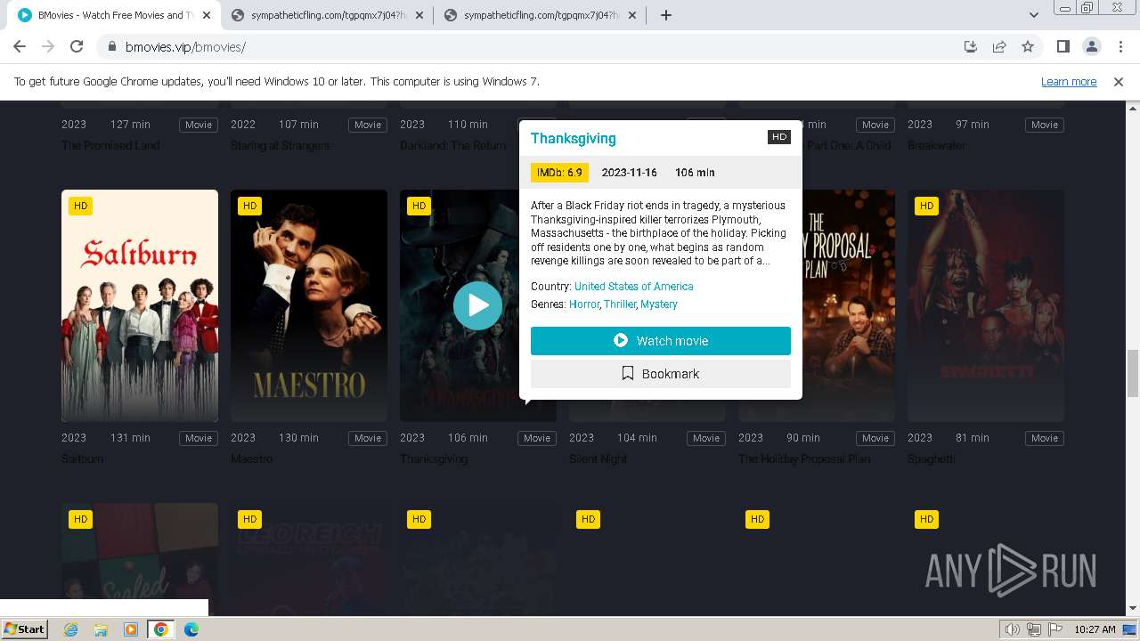Open File Explorer from taskbar

pyautogui.click(x=101, y=629)
